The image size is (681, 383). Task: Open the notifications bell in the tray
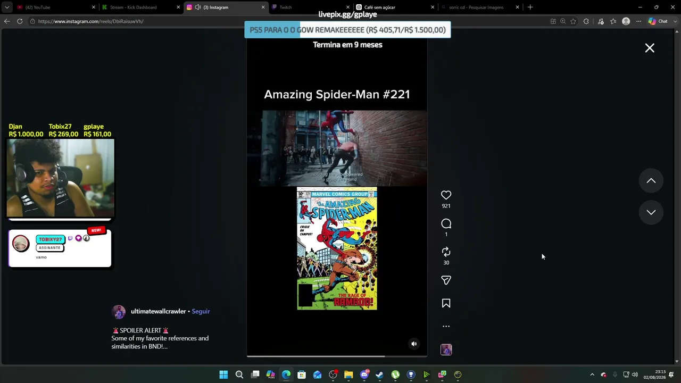tap(671, 374)
